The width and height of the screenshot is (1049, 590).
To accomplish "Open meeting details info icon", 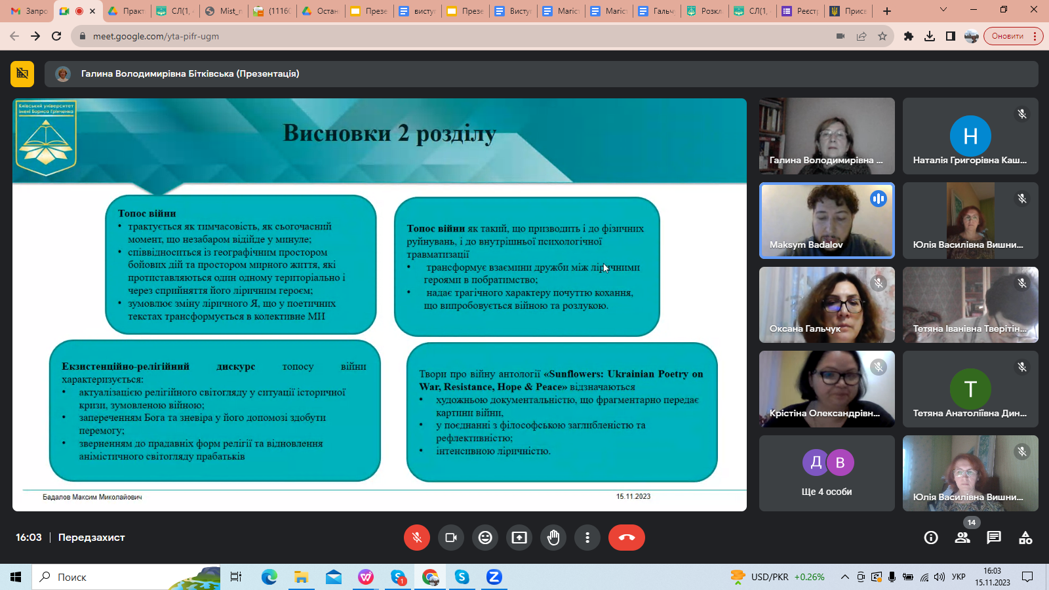I will (930, 538).
